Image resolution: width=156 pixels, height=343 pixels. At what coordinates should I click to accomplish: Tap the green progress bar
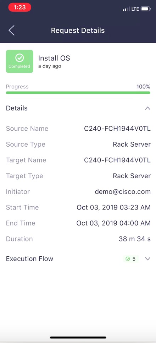click(x=78, y=93)
